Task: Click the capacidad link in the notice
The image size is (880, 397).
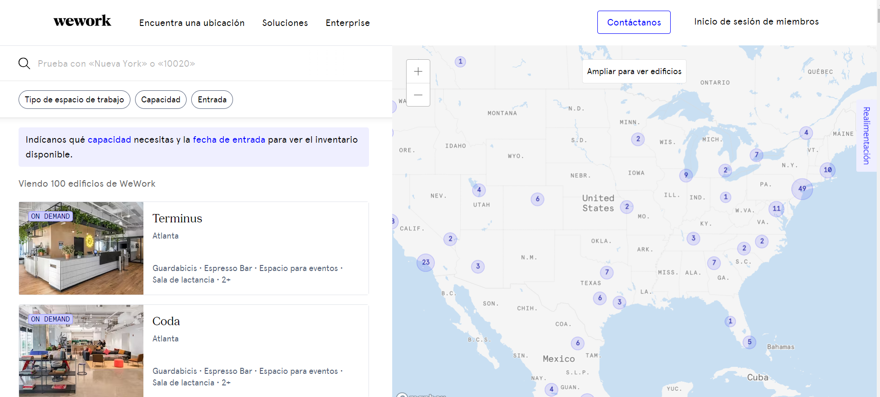Action: click(109, 139)
